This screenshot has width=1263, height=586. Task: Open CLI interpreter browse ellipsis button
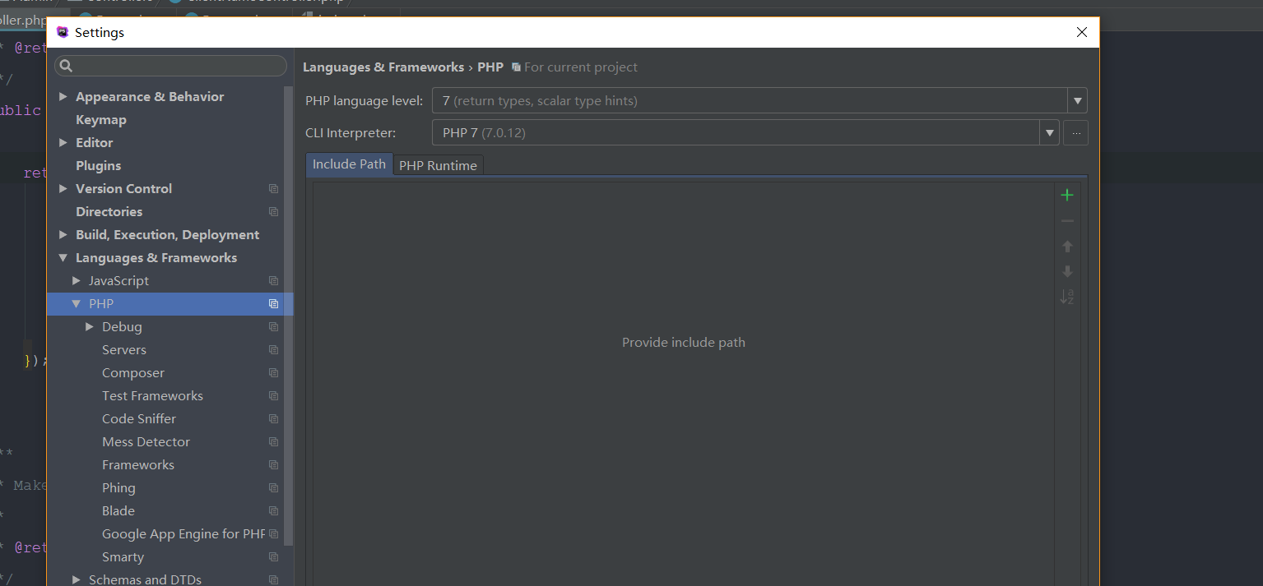tap(1076, 132)
